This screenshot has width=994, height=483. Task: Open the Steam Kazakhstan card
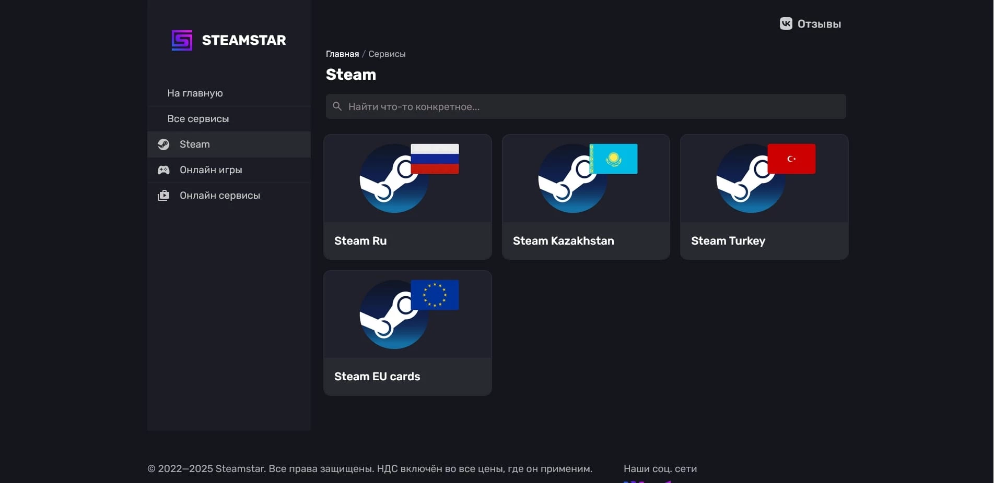[585, 197]
